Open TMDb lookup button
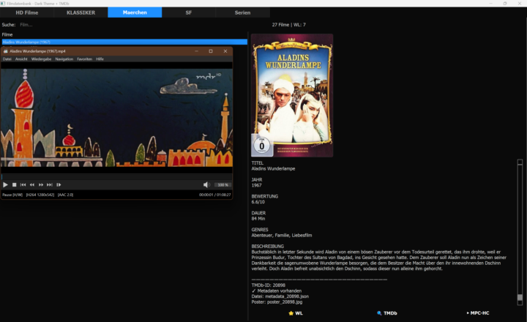Screen dimensions: 527x322 (387, 313)
